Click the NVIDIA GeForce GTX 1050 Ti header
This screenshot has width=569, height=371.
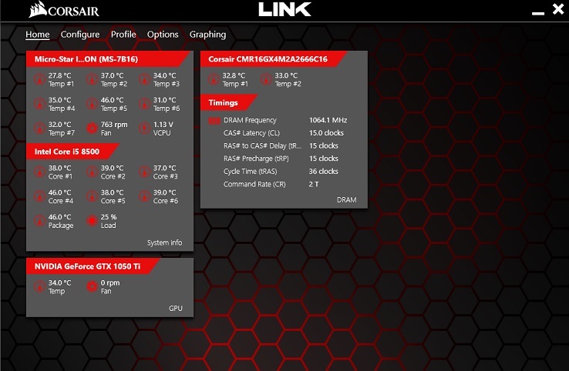coord(93,266)
